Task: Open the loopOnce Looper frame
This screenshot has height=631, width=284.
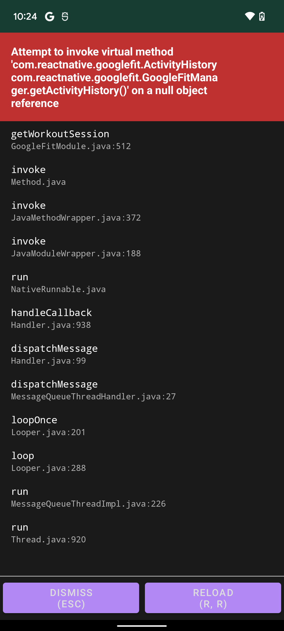Action: pos(48,426)
